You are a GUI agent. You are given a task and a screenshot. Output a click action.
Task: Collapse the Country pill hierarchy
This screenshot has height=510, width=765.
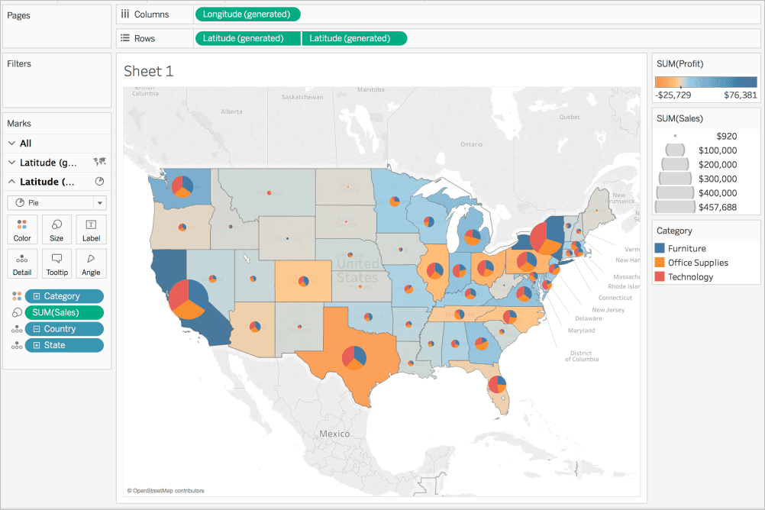coord(36,329)
